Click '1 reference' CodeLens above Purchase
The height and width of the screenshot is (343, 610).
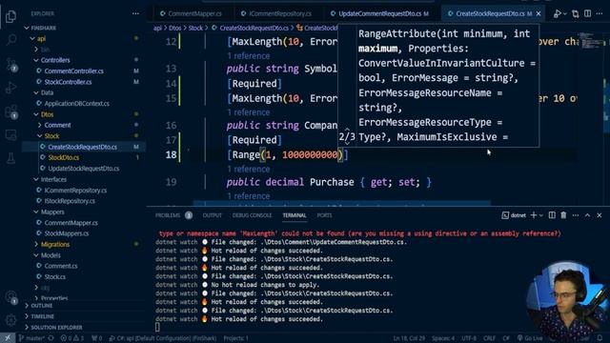click(248, 170)
